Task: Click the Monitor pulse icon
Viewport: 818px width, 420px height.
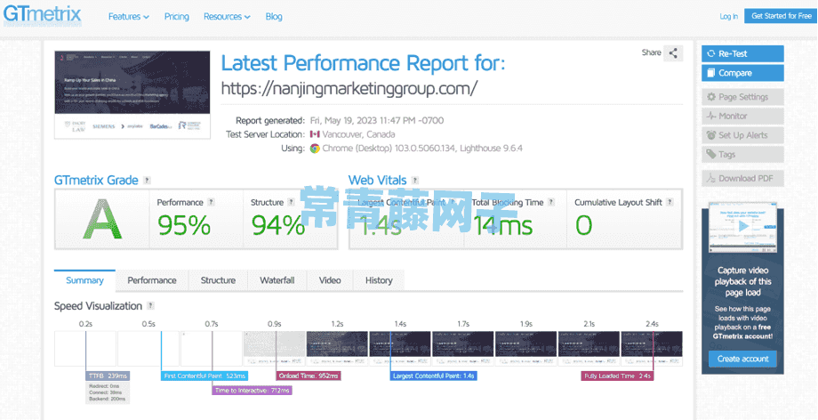Action: (710, 116)
